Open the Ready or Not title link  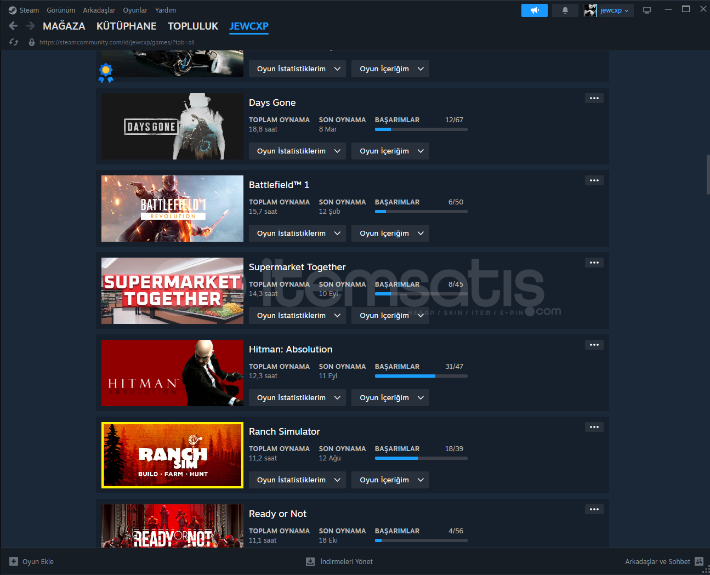click(x=277, y=514)
